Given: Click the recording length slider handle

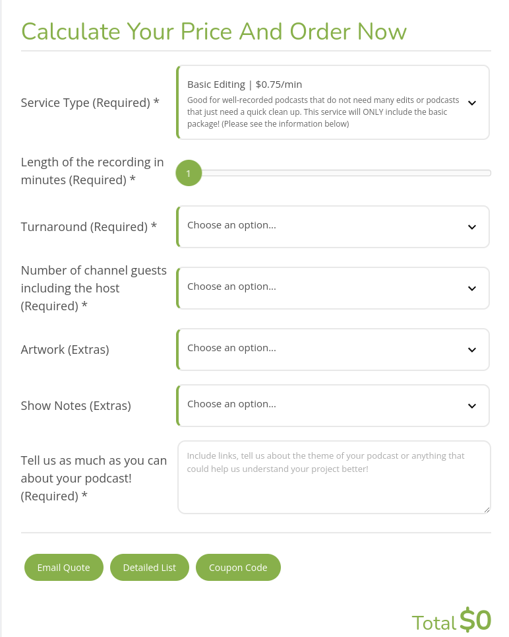Looking at the screenshot, I should [189, 173].
